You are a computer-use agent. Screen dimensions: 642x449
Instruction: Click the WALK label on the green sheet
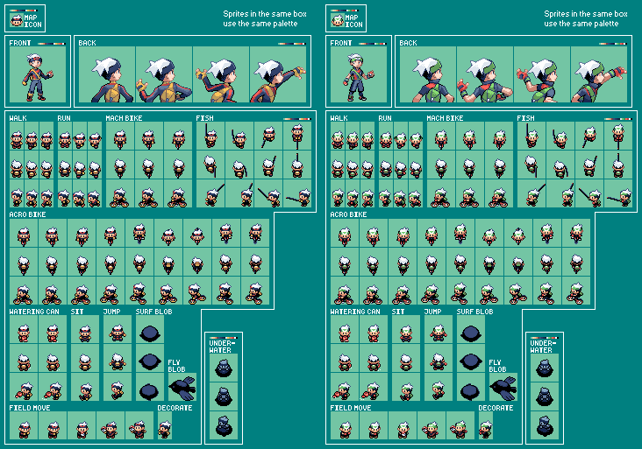(x=339, y=118)
